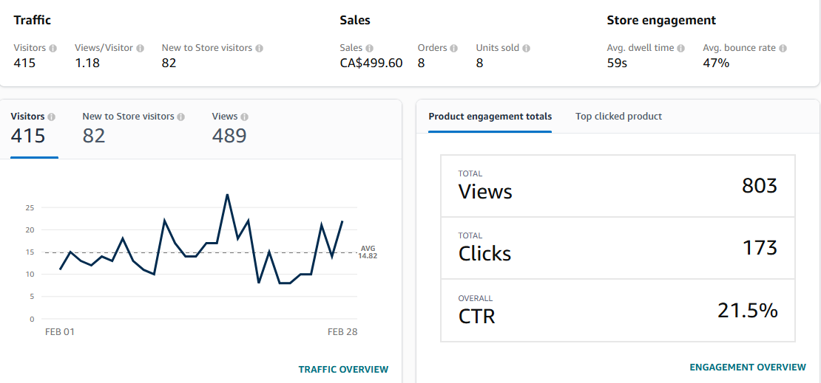Switch to the Top clicked product tab

(618, 117)
